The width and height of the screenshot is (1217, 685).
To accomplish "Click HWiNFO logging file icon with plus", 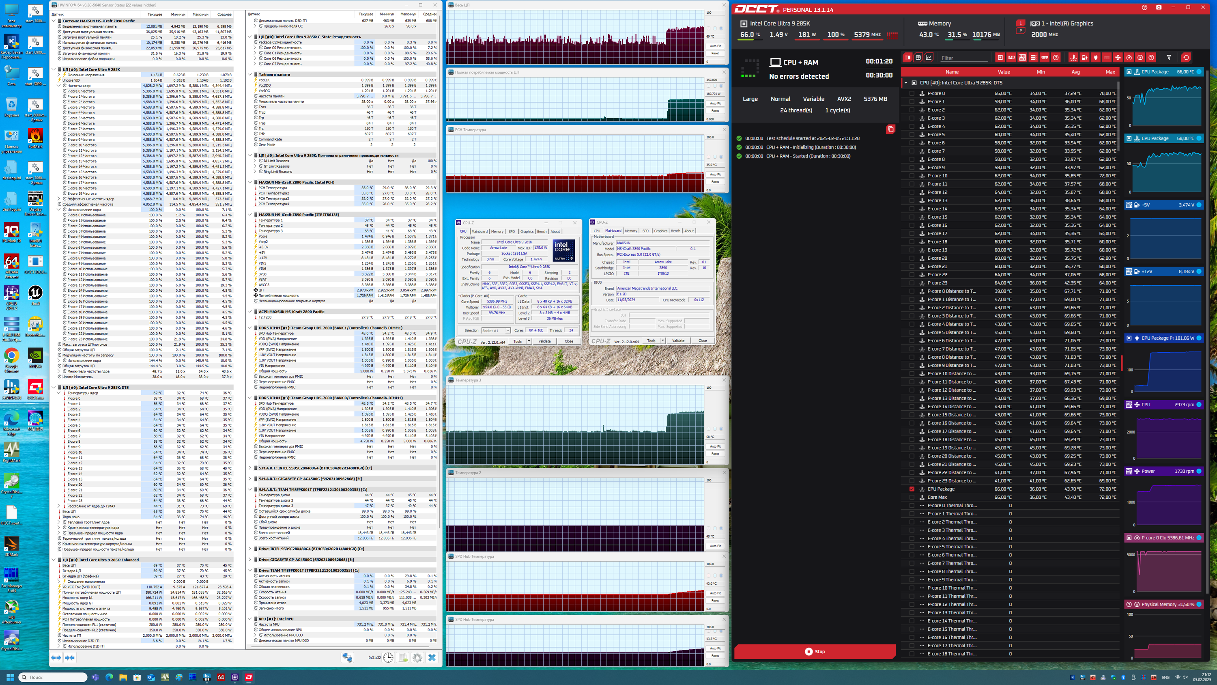I will (402, 657).
